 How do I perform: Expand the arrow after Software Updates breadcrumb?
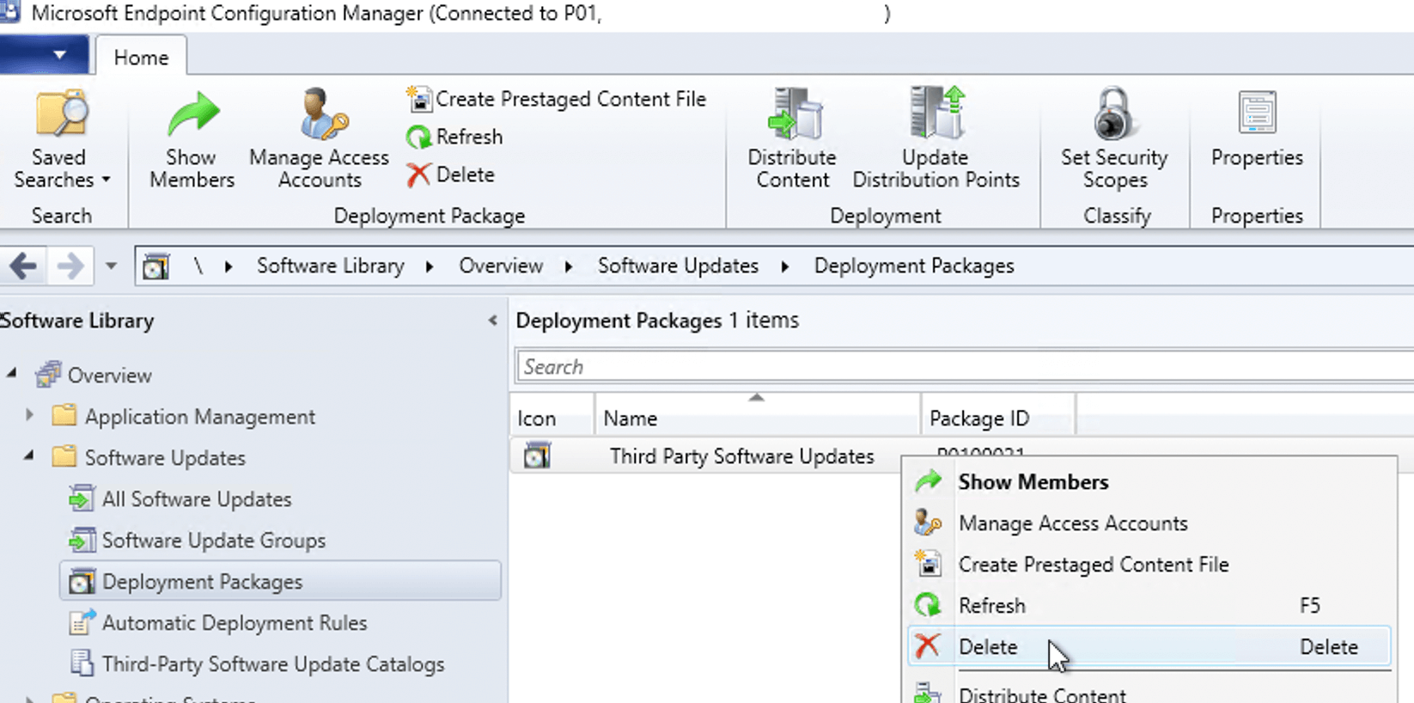point(785,266)
